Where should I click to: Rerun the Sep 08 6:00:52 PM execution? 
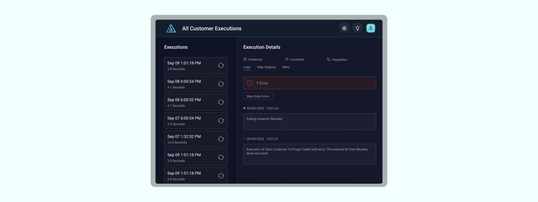[x=221, y=102]
